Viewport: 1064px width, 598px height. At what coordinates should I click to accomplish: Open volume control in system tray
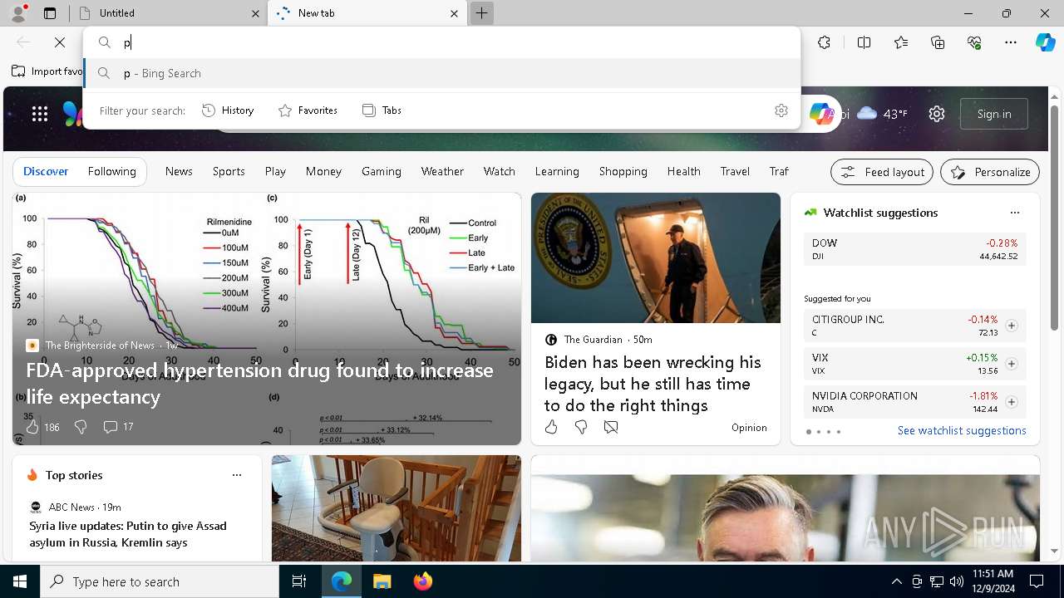pyautogui.click(x=956, y=581)
